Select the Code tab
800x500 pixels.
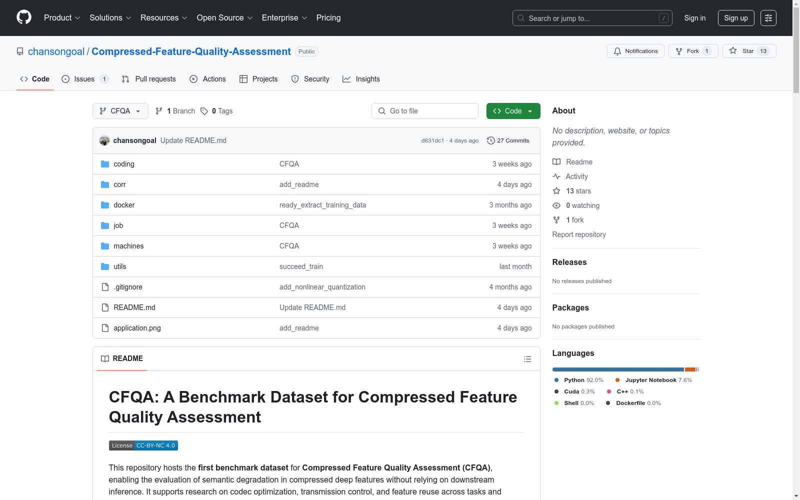[35, 79]
